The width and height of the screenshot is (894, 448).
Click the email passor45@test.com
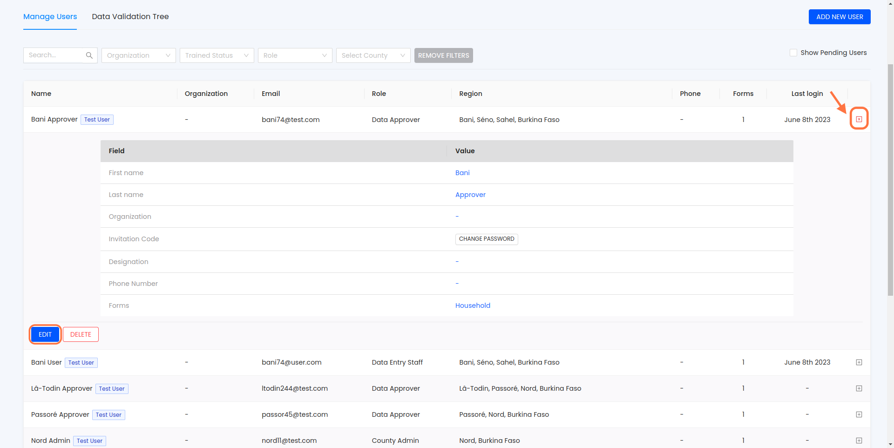pos(295,414)
